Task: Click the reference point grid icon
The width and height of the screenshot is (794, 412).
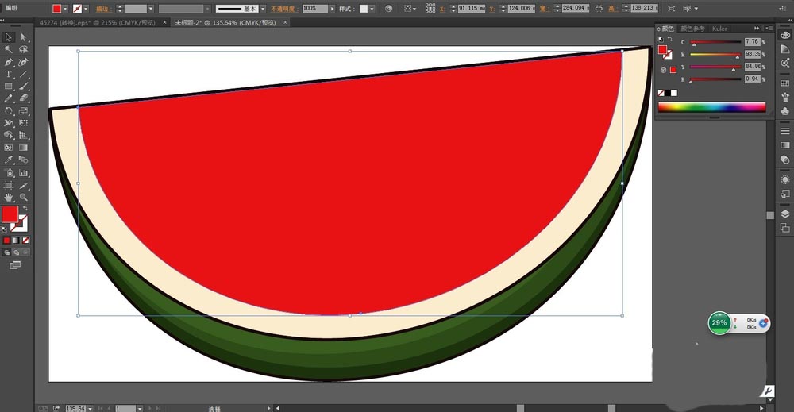Action: tap(430, 9)
